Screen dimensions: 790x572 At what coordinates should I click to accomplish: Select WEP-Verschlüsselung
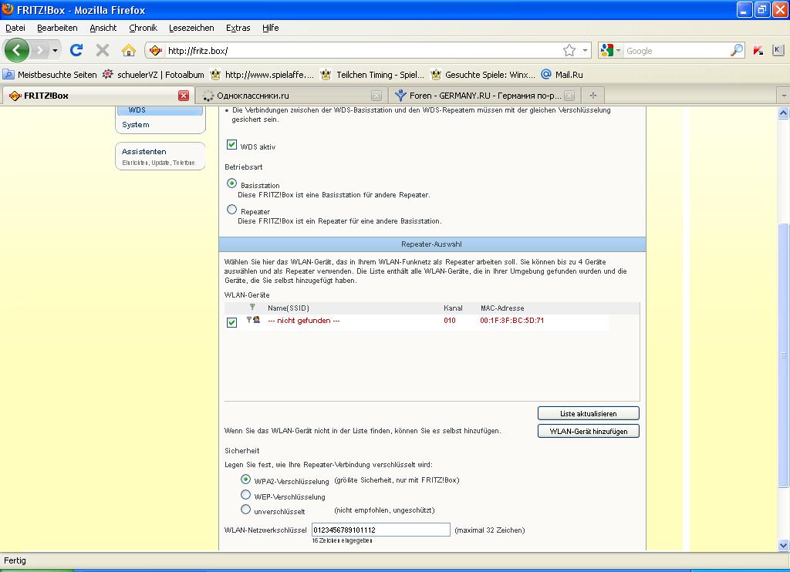246,494
